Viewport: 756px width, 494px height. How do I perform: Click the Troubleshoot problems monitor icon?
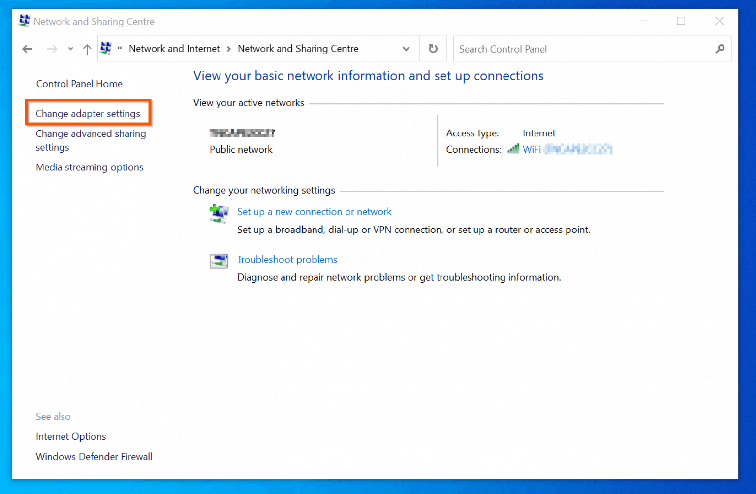[x=219, y=261]
